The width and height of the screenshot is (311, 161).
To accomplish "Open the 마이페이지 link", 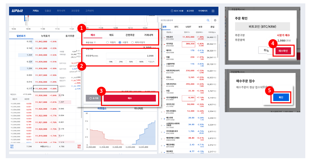I will pyautogui.click(x=203, y=11).
